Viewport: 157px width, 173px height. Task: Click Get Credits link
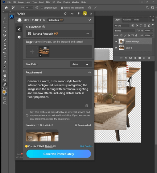pos(86,146)
